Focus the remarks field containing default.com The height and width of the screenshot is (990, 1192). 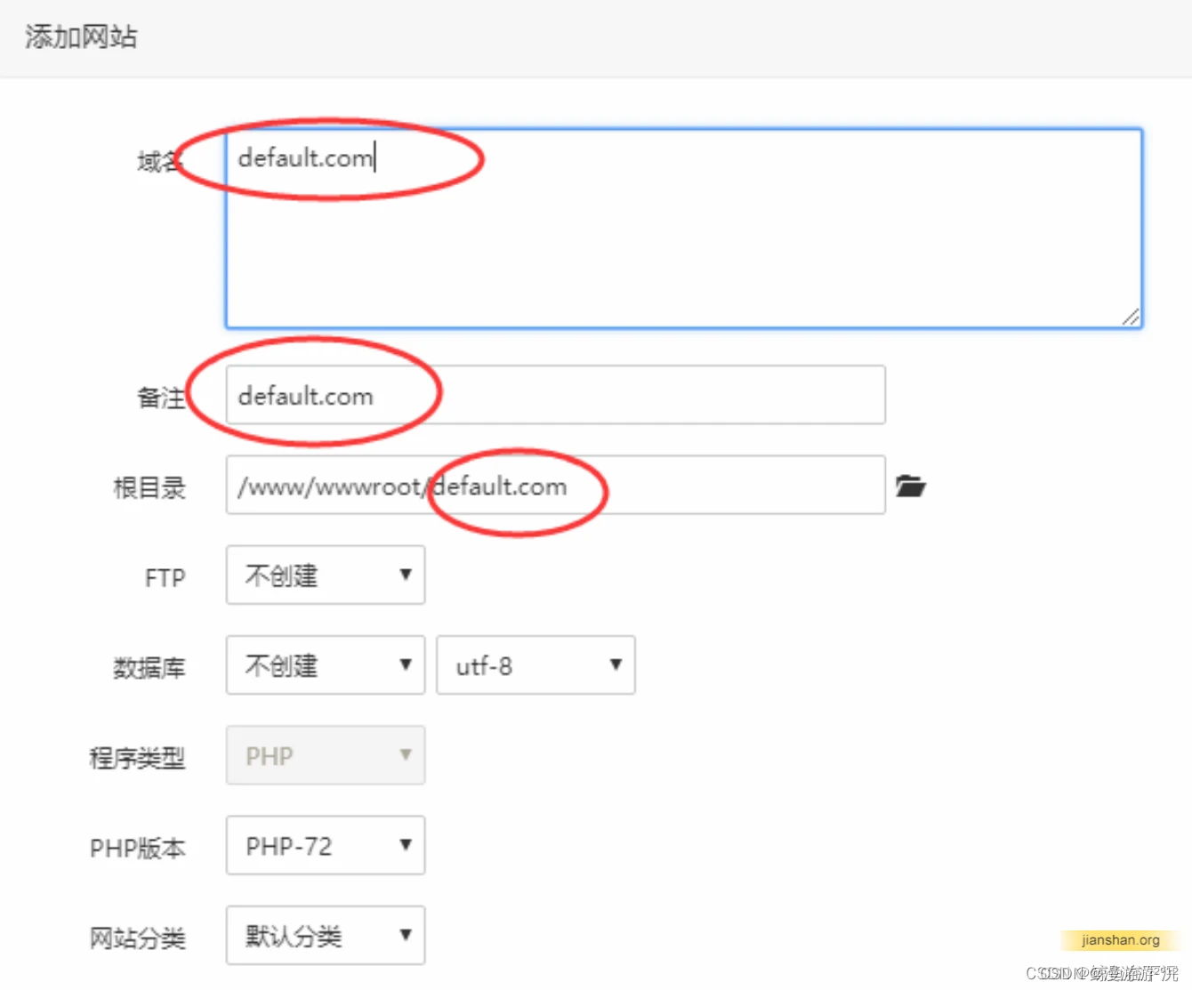point(555,394)
